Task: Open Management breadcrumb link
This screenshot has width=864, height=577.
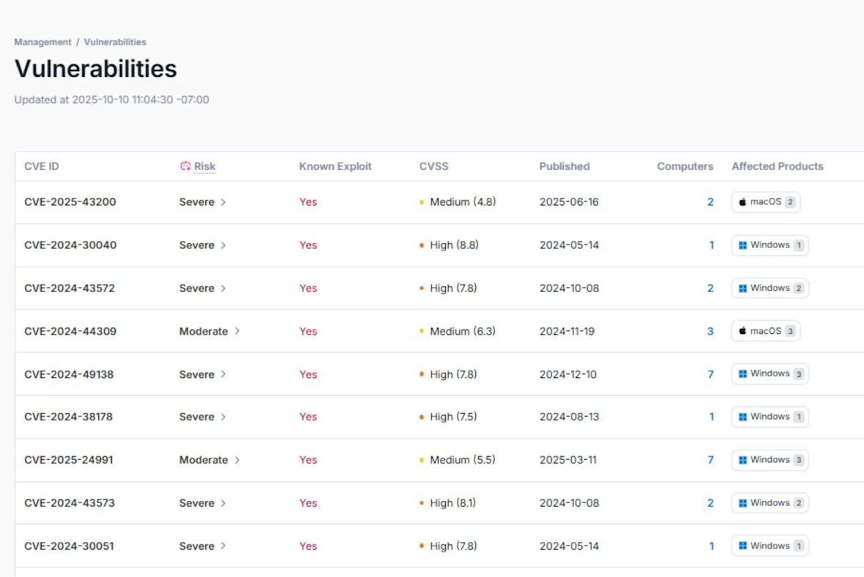Action: coord(42,42)
